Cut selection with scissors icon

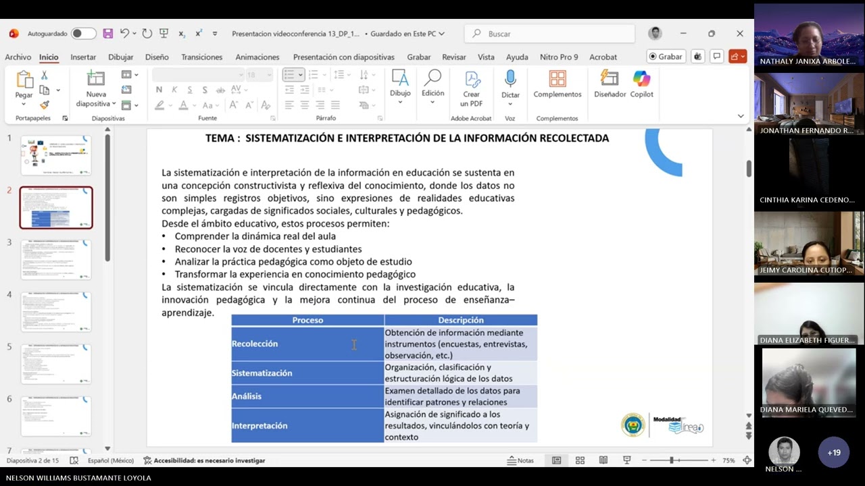[x=45, y=76]
